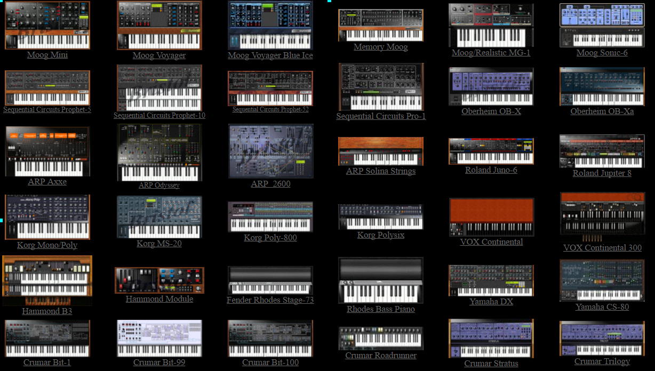Click the Sequential Circuits Prophet-5 link
Viewport: 655px width, 371px height.
pyautogui.click(x=47, y=110)
